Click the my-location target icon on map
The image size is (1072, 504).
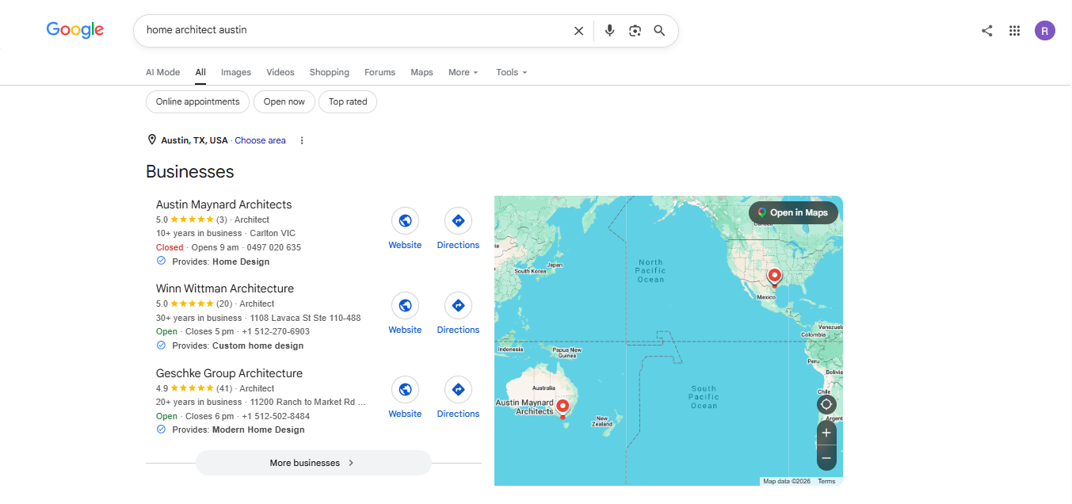pyautogui.click(x=826, y=404)
